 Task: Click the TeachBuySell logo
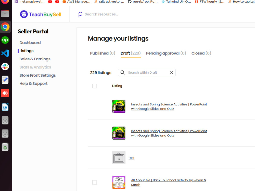[x=41, y=14]
